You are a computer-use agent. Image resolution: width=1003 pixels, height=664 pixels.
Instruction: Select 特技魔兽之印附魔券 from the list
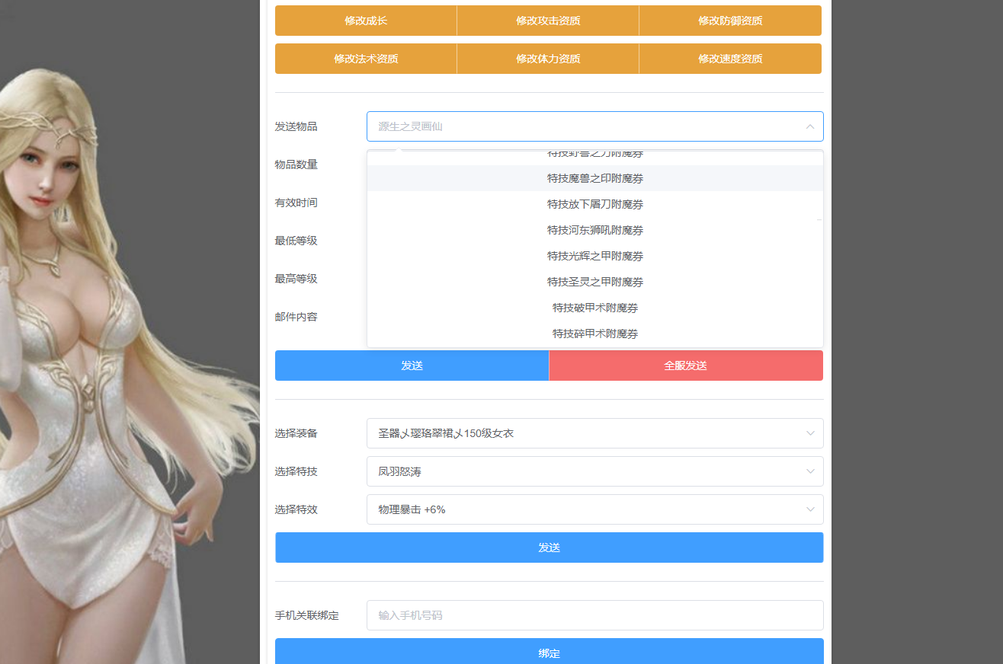point(594,178)
